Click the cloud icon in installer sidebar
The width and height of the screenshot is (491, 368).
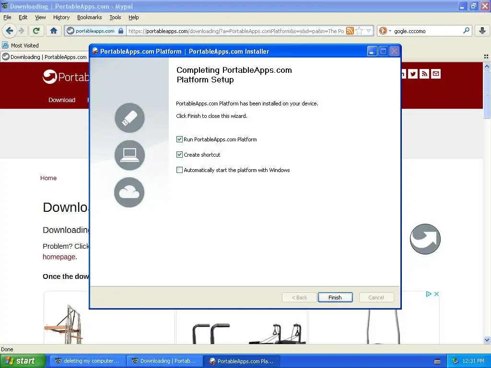[129, 192]
